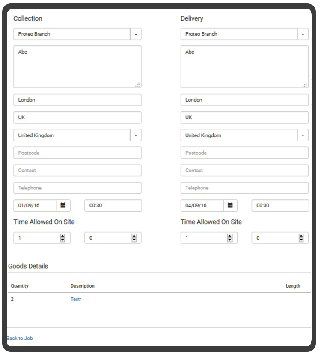Click the Delivery time allowed minutes spinner arrows
The width and height of the screenshot is (321, 354).
301,238
